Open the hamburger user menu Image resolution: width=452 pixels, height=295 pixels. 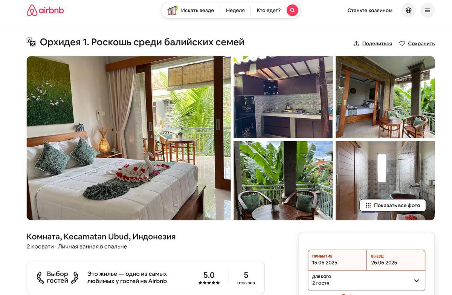tap(428, 10)
